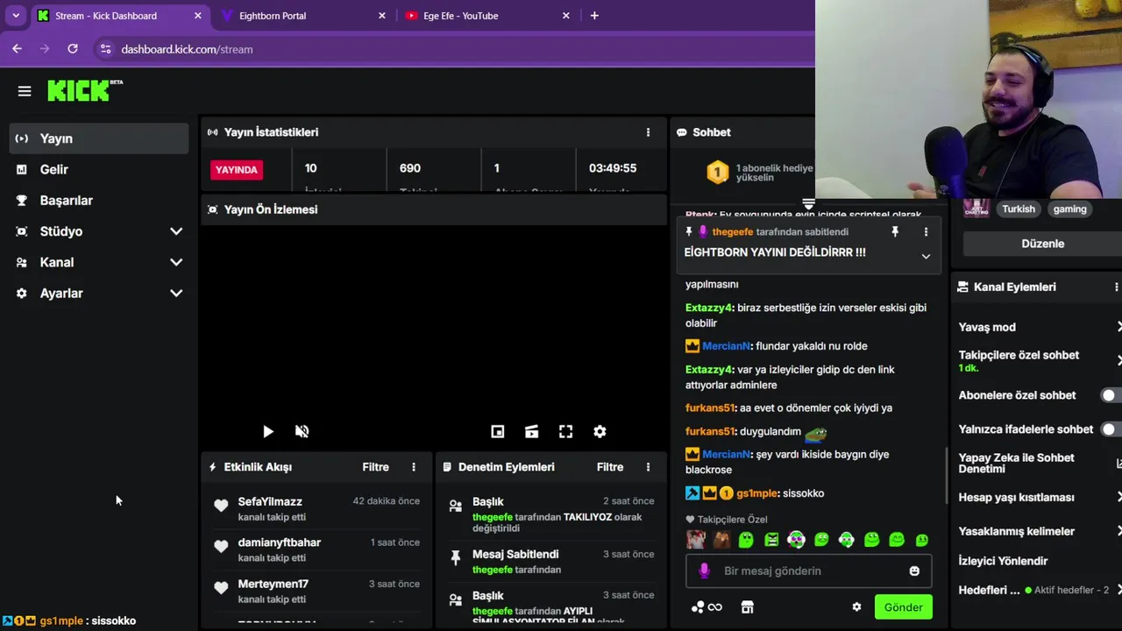1122x631 pixels.
Task: Open Hedefleri active goals option
Action: pos(1040,590)
